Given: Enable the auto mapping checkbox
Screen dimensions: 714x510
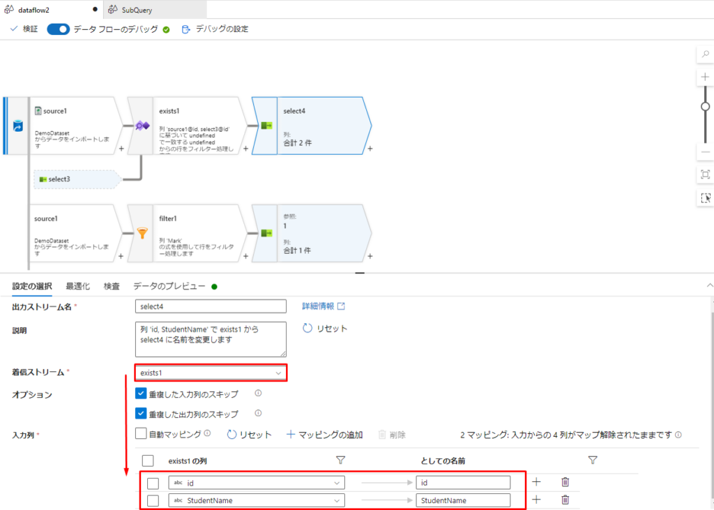Looking at the screenshot, I should coord(141,433).
